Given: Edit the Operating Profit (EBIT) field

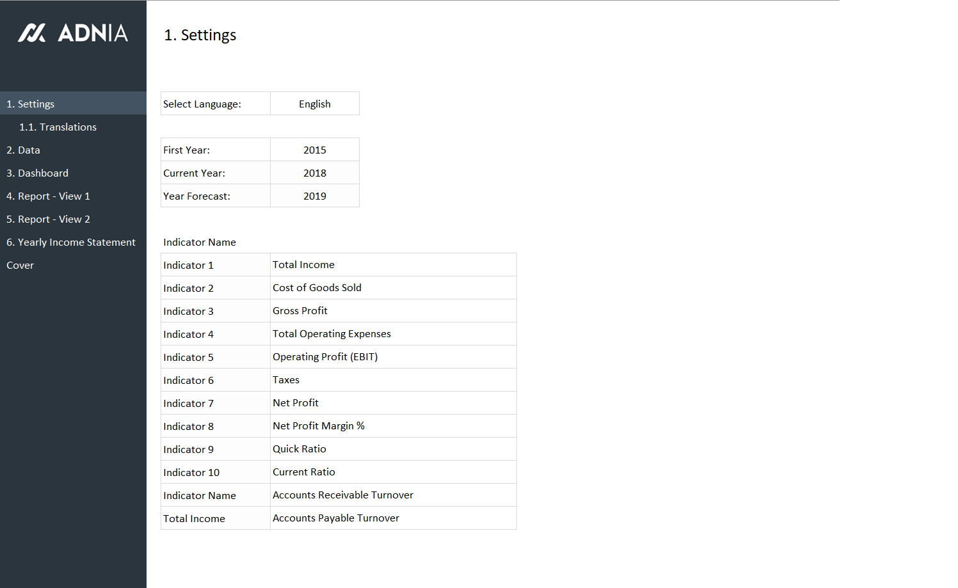Looking at the screenshot, I should click(393, 357).
